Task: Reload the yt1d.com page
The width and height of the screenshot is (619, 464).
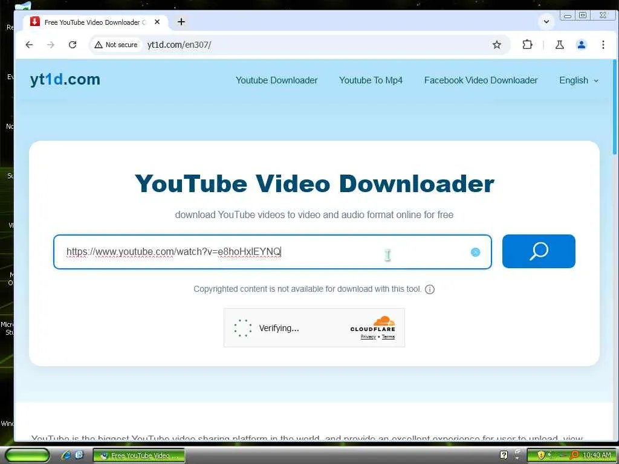Action: [73, 45]
